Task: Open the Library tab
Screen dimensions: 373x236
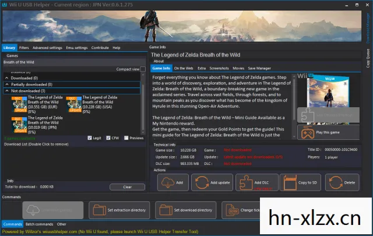Action: point(9,48)
